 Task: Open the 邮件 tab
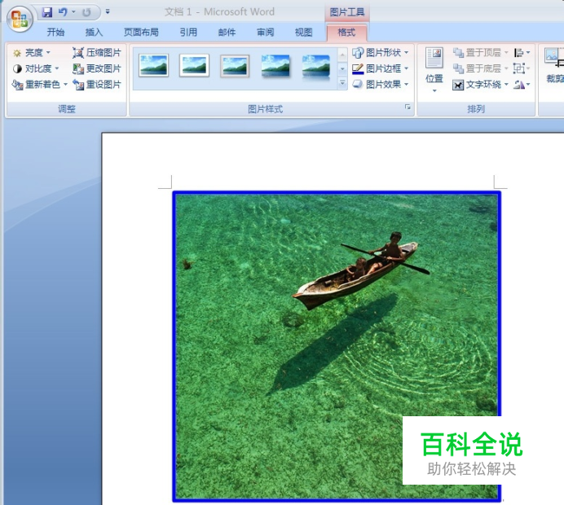[x=227, y=33]
